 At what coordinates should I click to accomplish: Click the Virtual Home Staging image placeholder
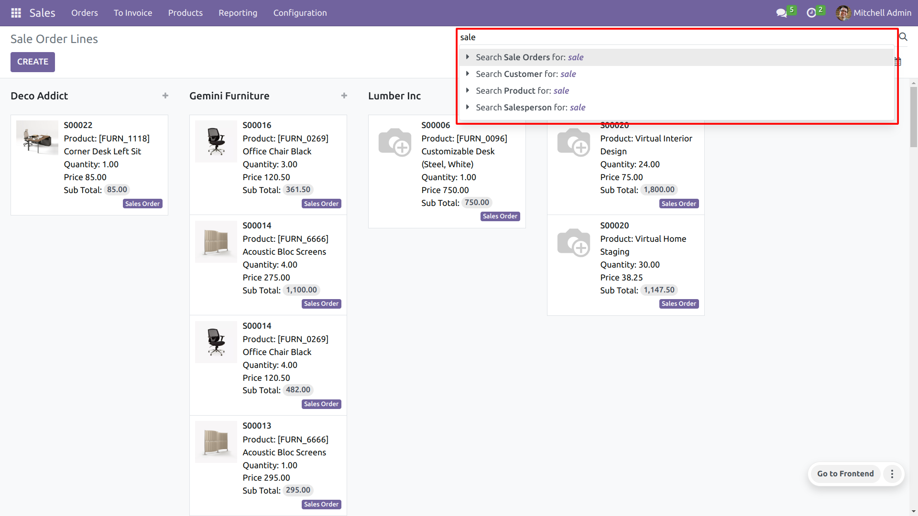(573, 243)
